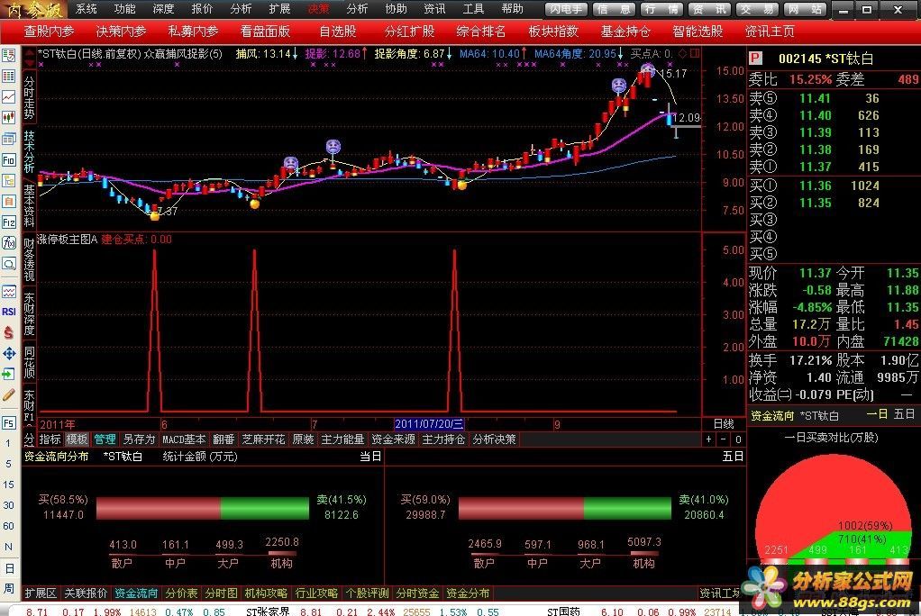Open the 系统 menu
Viewport: 921px width, 616px height.
[x=86, y=9]
